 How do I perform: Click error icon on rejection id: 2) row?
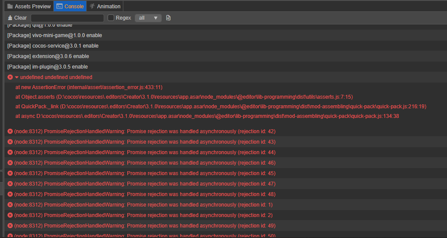pyautogui.click(x=10, y=215)
